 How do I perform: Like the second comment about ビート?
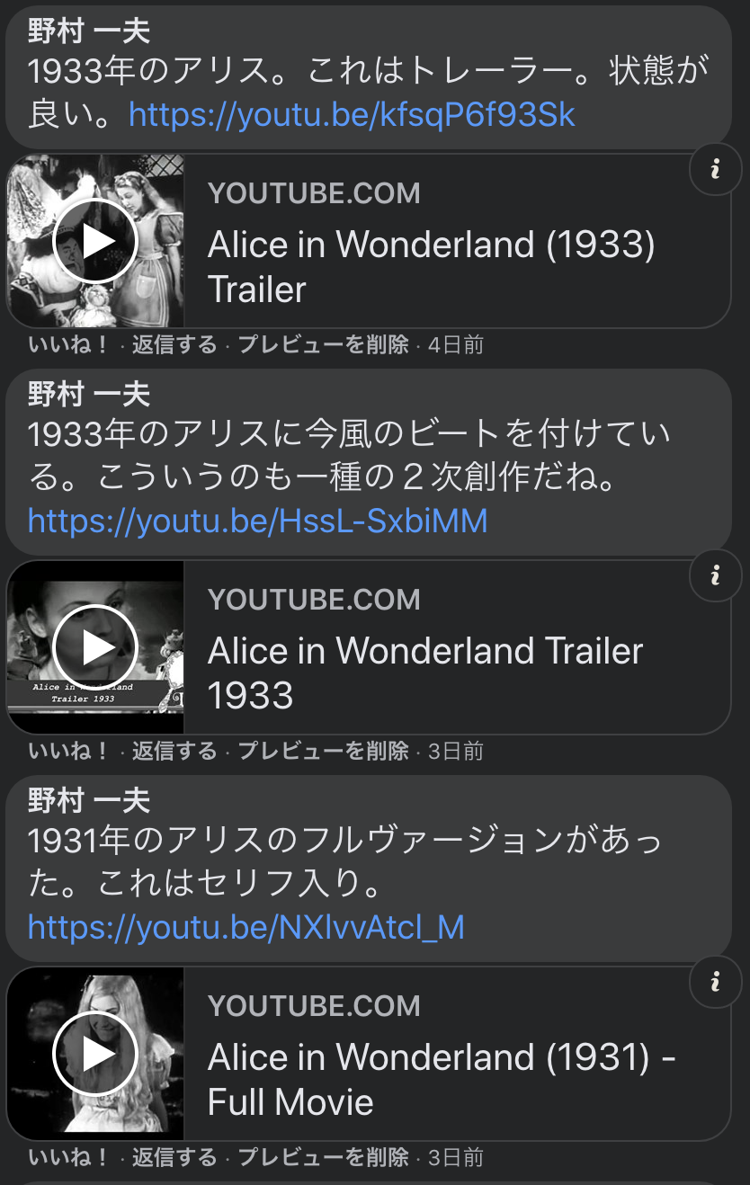(x=68, y=751)
